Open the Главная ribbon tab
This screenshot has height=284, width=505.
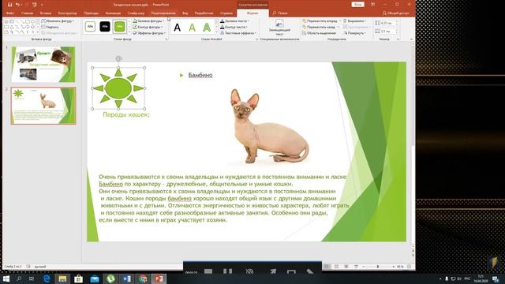click(x=27, y=13)
